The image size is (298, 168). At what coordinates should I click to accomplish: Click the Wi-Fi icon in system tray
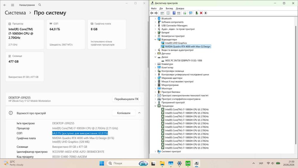pos(268,163)
